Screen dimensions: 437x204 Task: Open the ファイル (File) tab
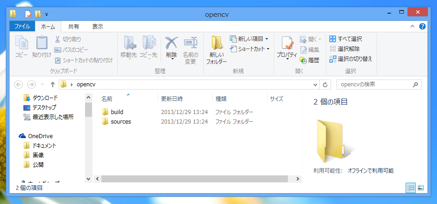(x=22, y=26)
